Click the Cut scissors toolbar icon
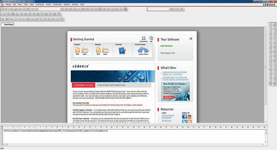Screen dimensions: 277x150 point(20,9)
